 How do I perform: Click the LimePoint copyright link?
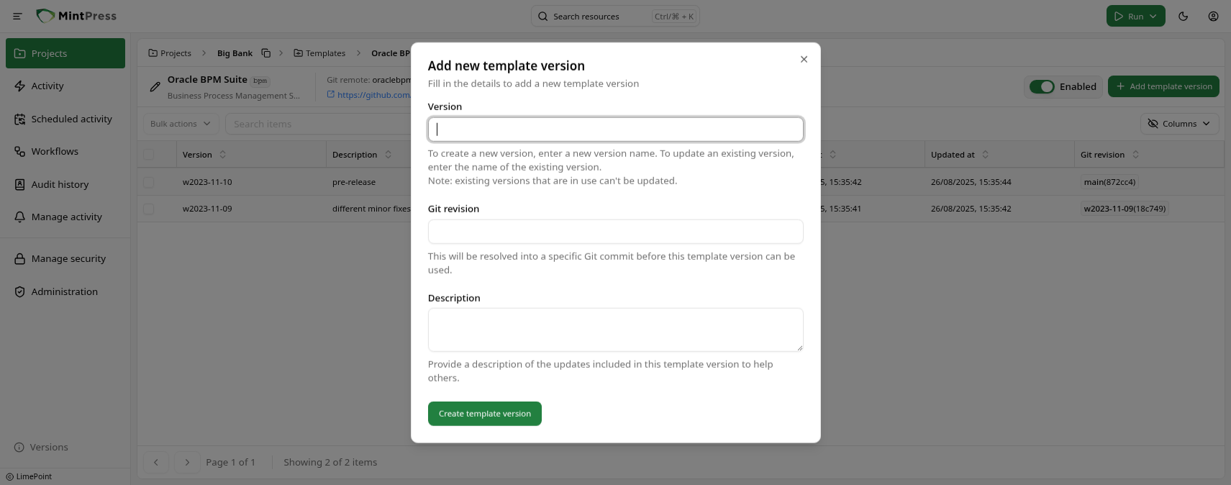click(x=29, y=476)
